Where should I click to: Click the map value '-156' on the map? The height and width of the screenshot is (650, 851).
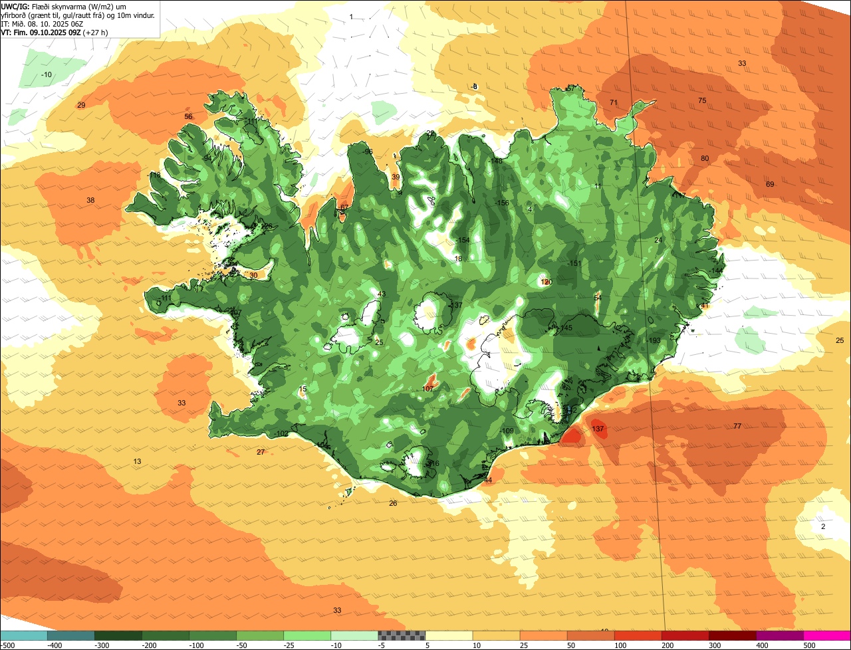coord(502,203)
